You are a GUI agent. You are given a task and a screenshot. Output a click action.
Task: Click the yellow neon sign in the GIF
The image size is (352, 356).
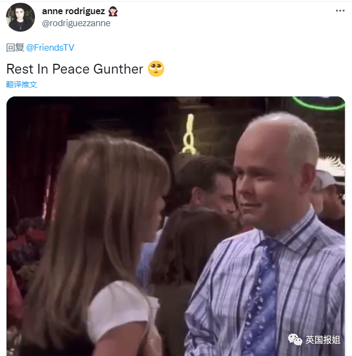click(x=189, y=135)
